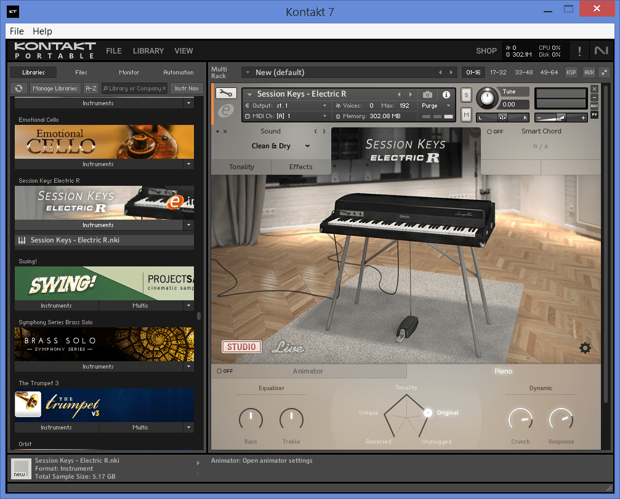The width and height of the screenshot is (620, 499).
Task: Switch to STUDIO mode
Action: [x=241, y=347]
